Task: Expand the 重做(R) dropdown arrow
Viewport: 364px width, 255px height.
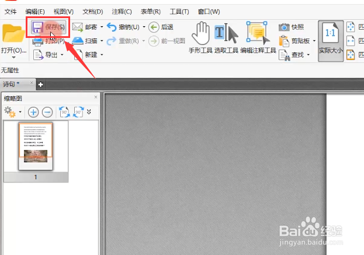Action: [x=144, y=41]
